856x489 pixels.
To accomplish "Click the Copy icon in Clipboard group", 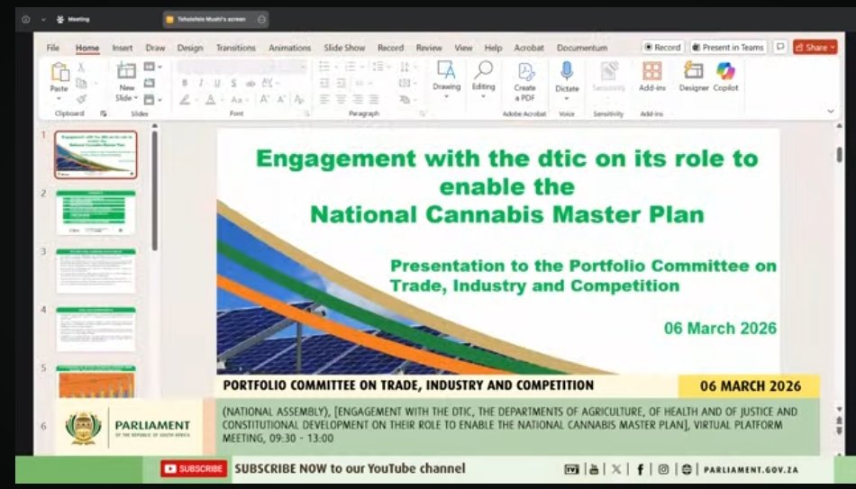I will (x=81, y=83).
